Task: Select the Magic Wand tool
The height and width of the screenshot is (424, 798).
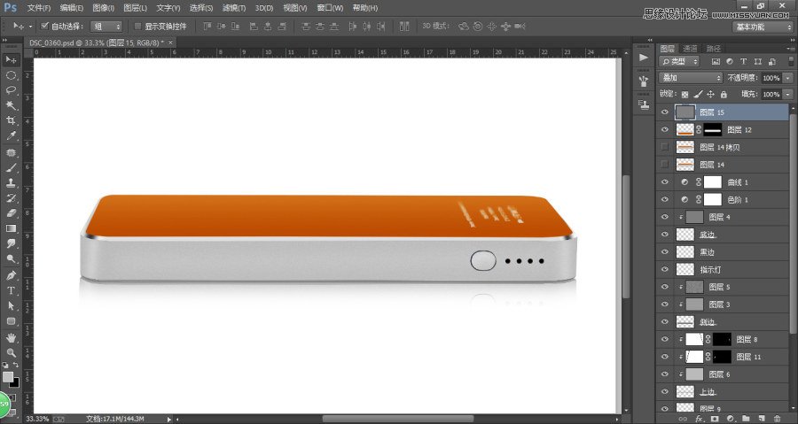Action: click(11, 105)
